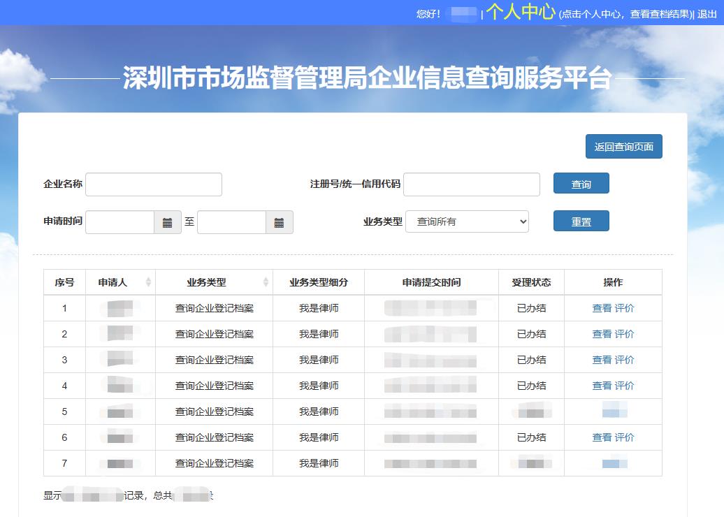This screenshot has width=724, height=517.
Task: Click the 返回查询页面 button
Action: pyautogui.click(x=623, y=146)
